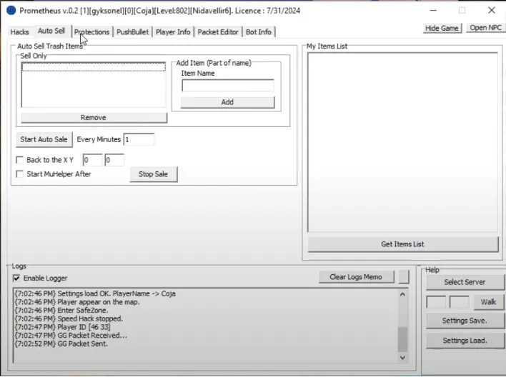Click the Clear Logs Memo button
Viewport: 506px width, 377px height.
(356, 277)
